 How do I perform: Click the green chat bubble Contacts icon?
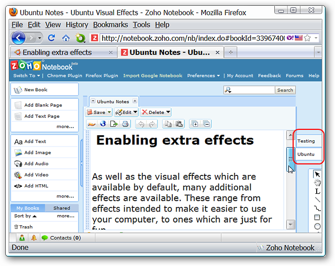44,238
